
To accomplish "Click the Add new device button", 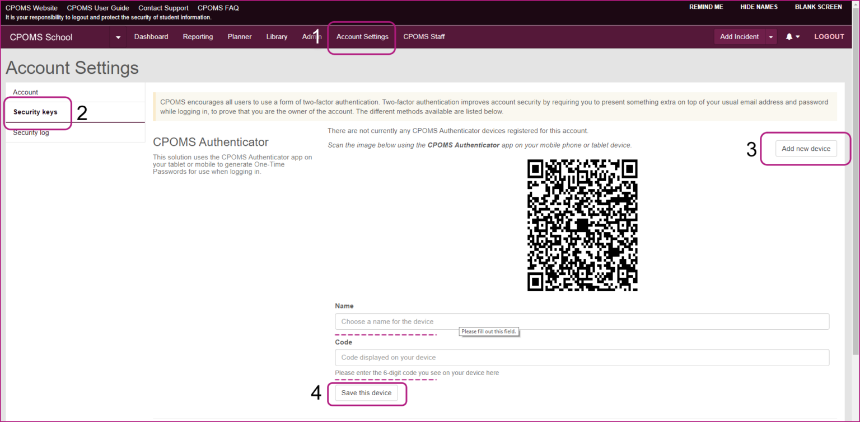I will pos(806,149).
